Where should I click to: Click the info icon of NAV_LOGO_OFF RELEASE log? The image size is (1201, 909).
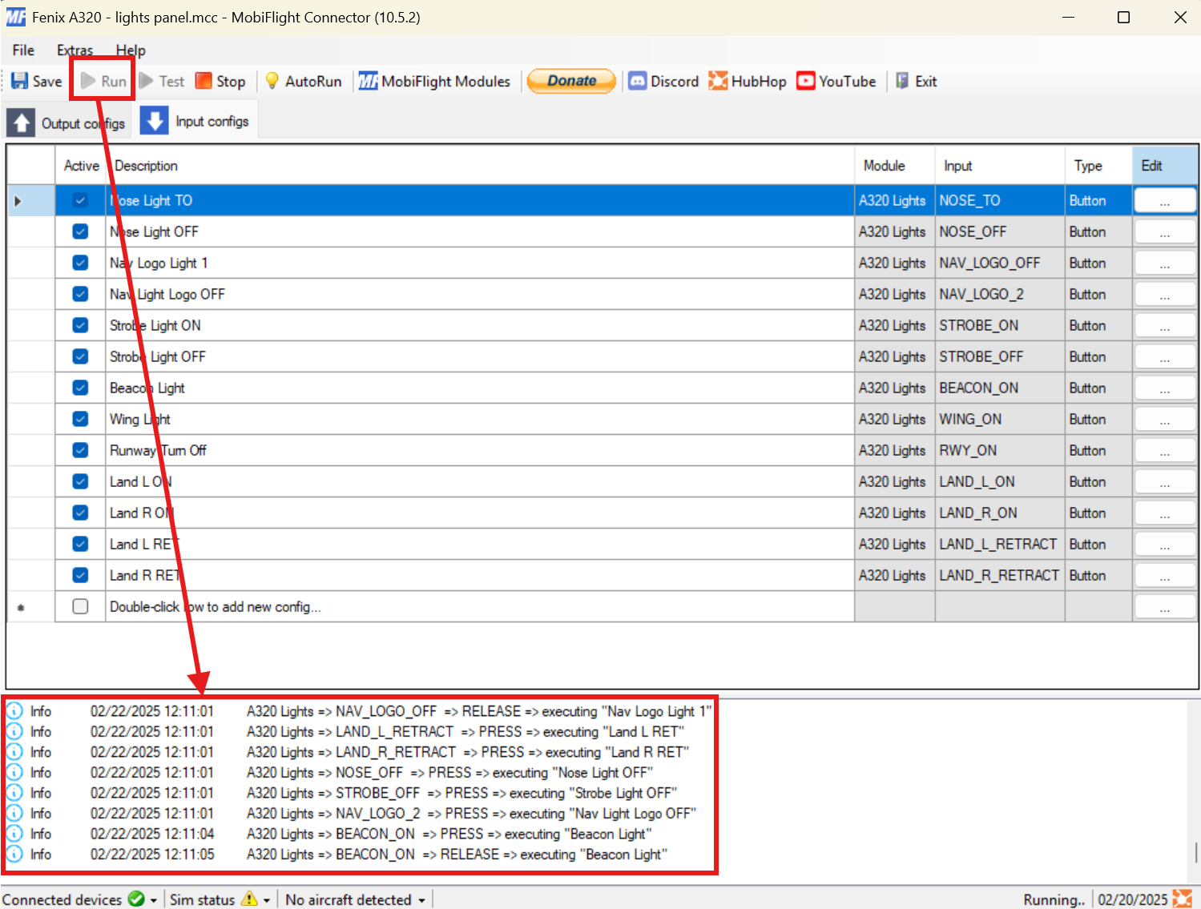[14, 711]
